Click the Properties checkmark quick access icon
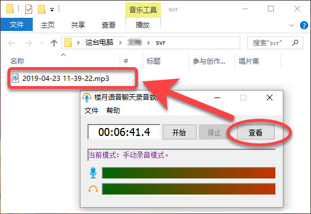311x214 pixels. (x=29, y=9)
